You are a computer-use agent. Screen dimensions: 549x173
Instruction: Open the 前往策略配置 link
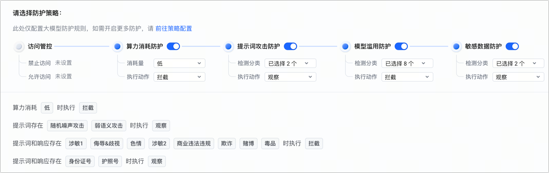coord(174,29)
